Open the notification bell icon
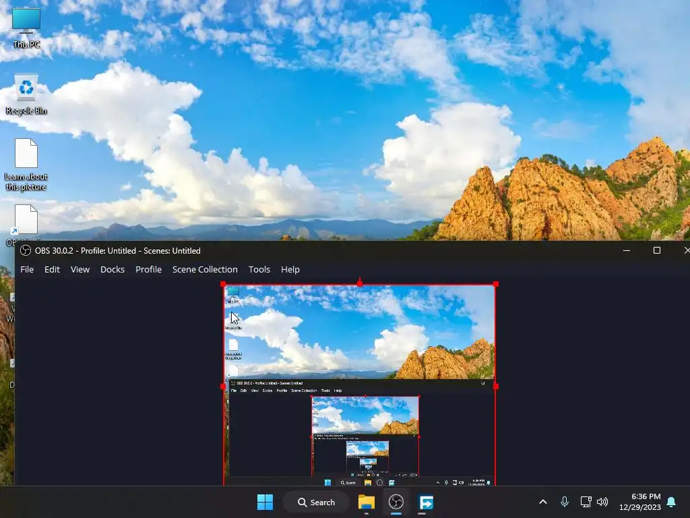Screen dimensions: 690x518 point(671,502)
